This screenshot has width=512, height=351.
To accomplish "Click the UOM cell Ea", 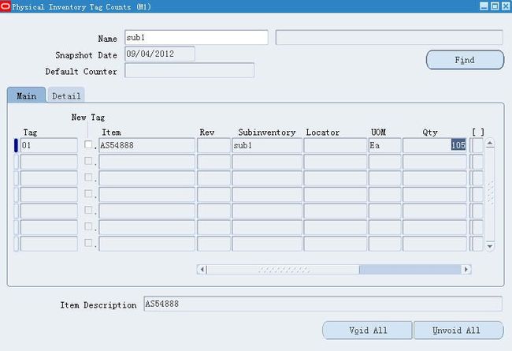I will point(384,145).
